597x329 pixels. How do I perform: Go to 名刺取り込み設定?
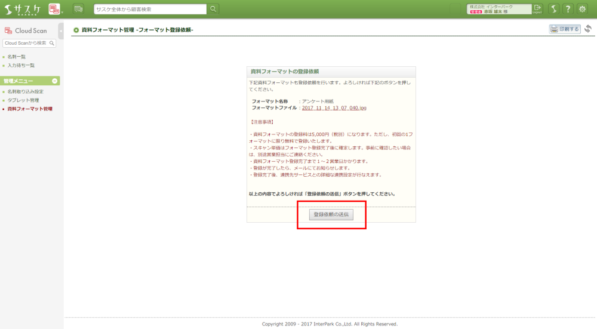[25, 92]
